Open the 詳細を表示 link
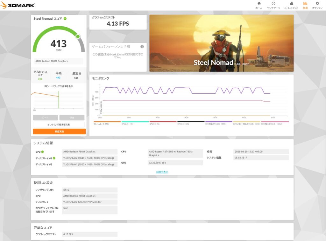The image size is (326, 241). tap(162, 172)
